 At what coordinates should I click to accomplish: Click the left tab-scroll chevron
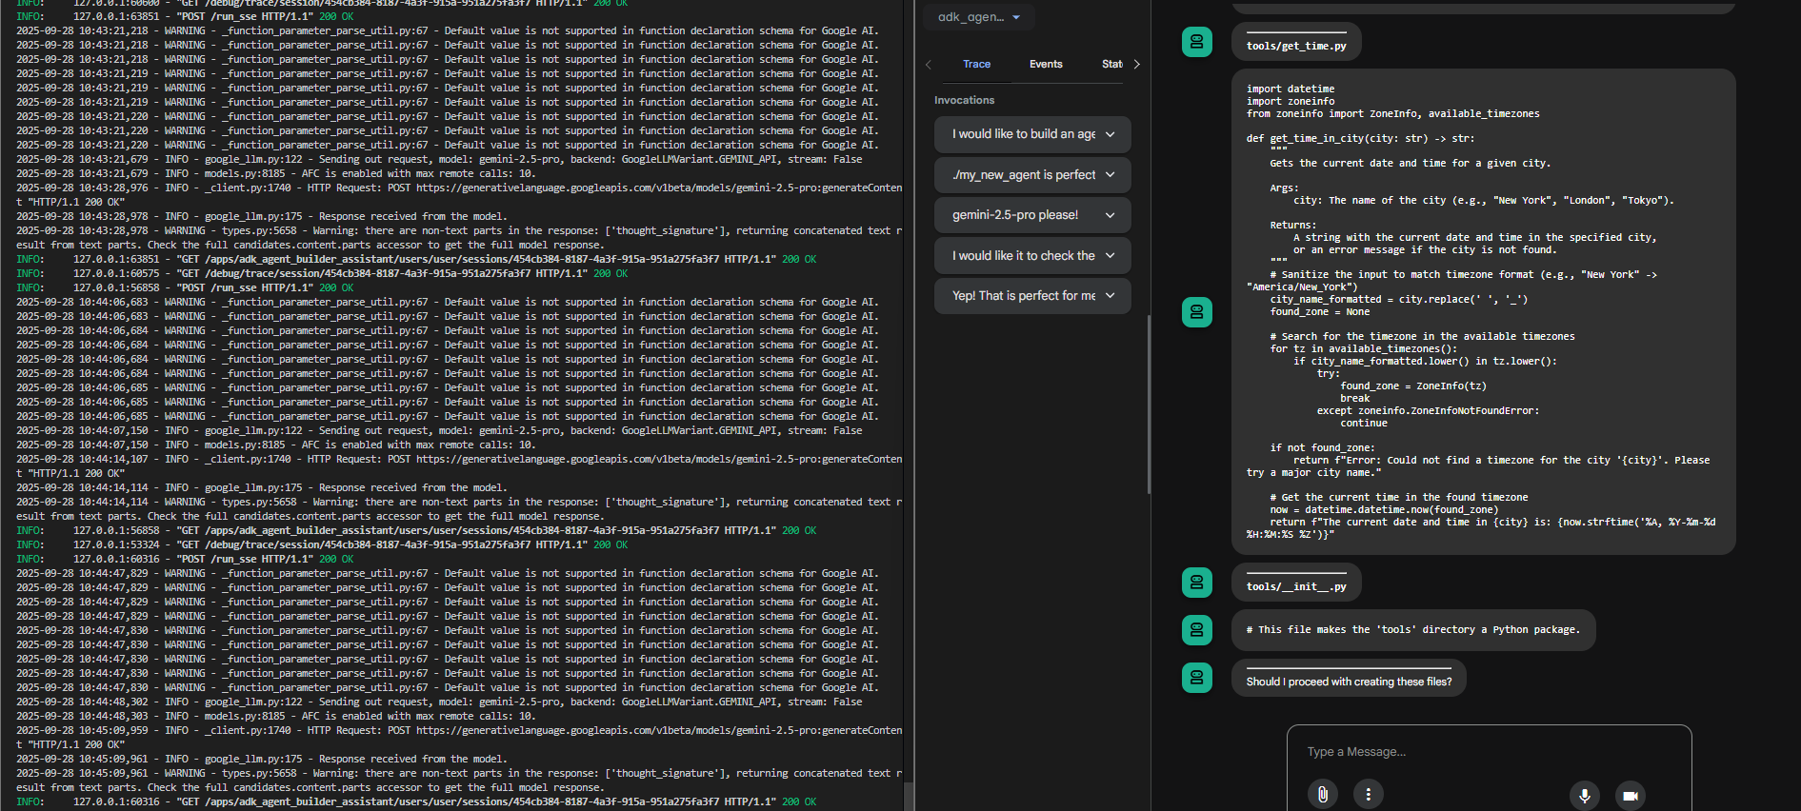click(x=929, y=65)
